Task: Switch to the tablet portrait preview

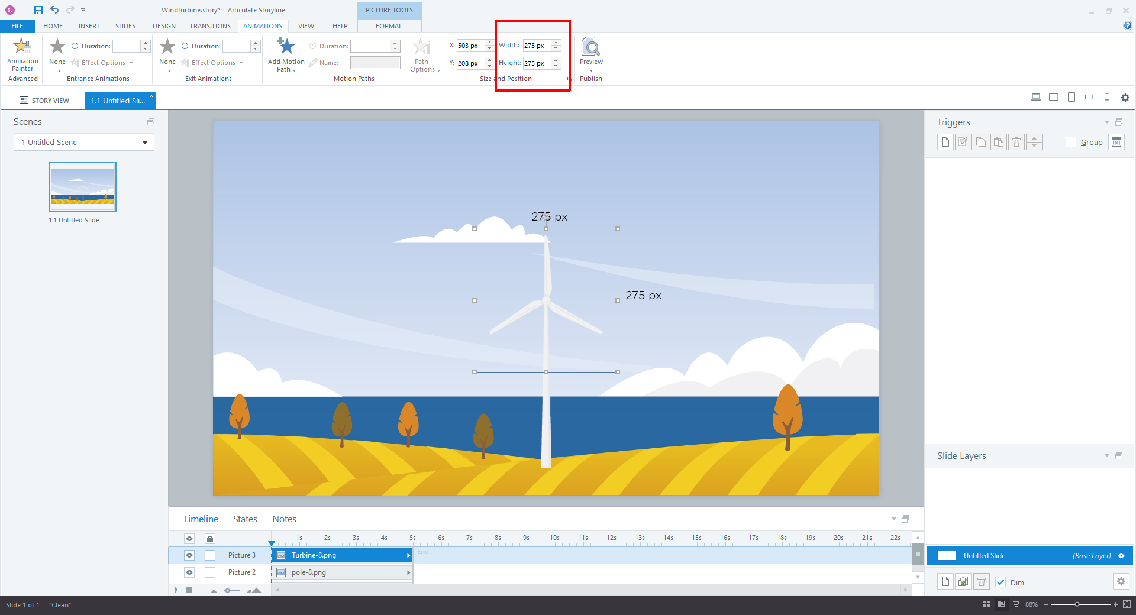Action: click(x=1071, y=98)
